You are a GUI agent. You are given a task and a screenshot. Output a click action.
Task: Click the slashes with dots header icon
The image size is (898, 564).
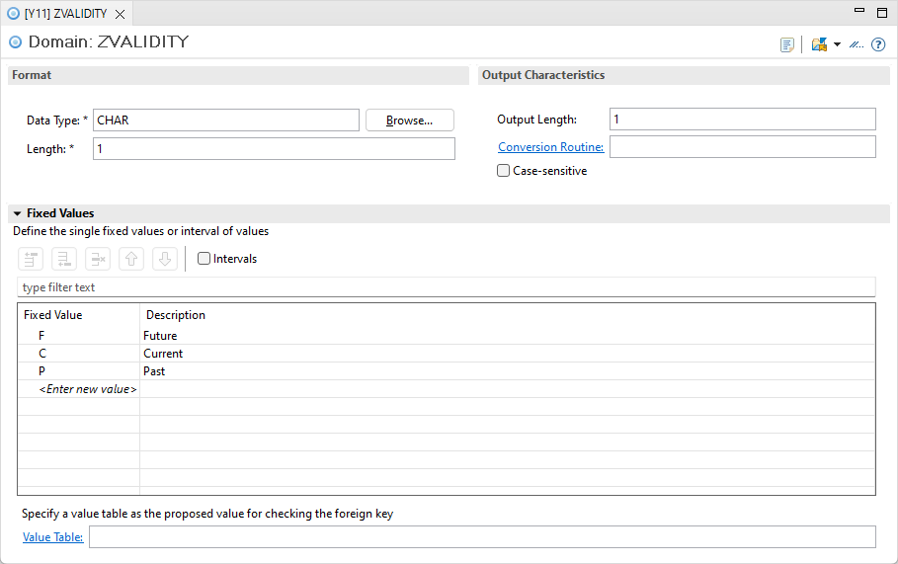(857, 44)
